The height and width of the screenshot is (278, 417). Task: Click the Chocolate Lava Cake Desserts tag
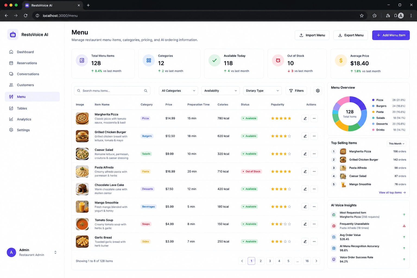[x=147, y=189]
